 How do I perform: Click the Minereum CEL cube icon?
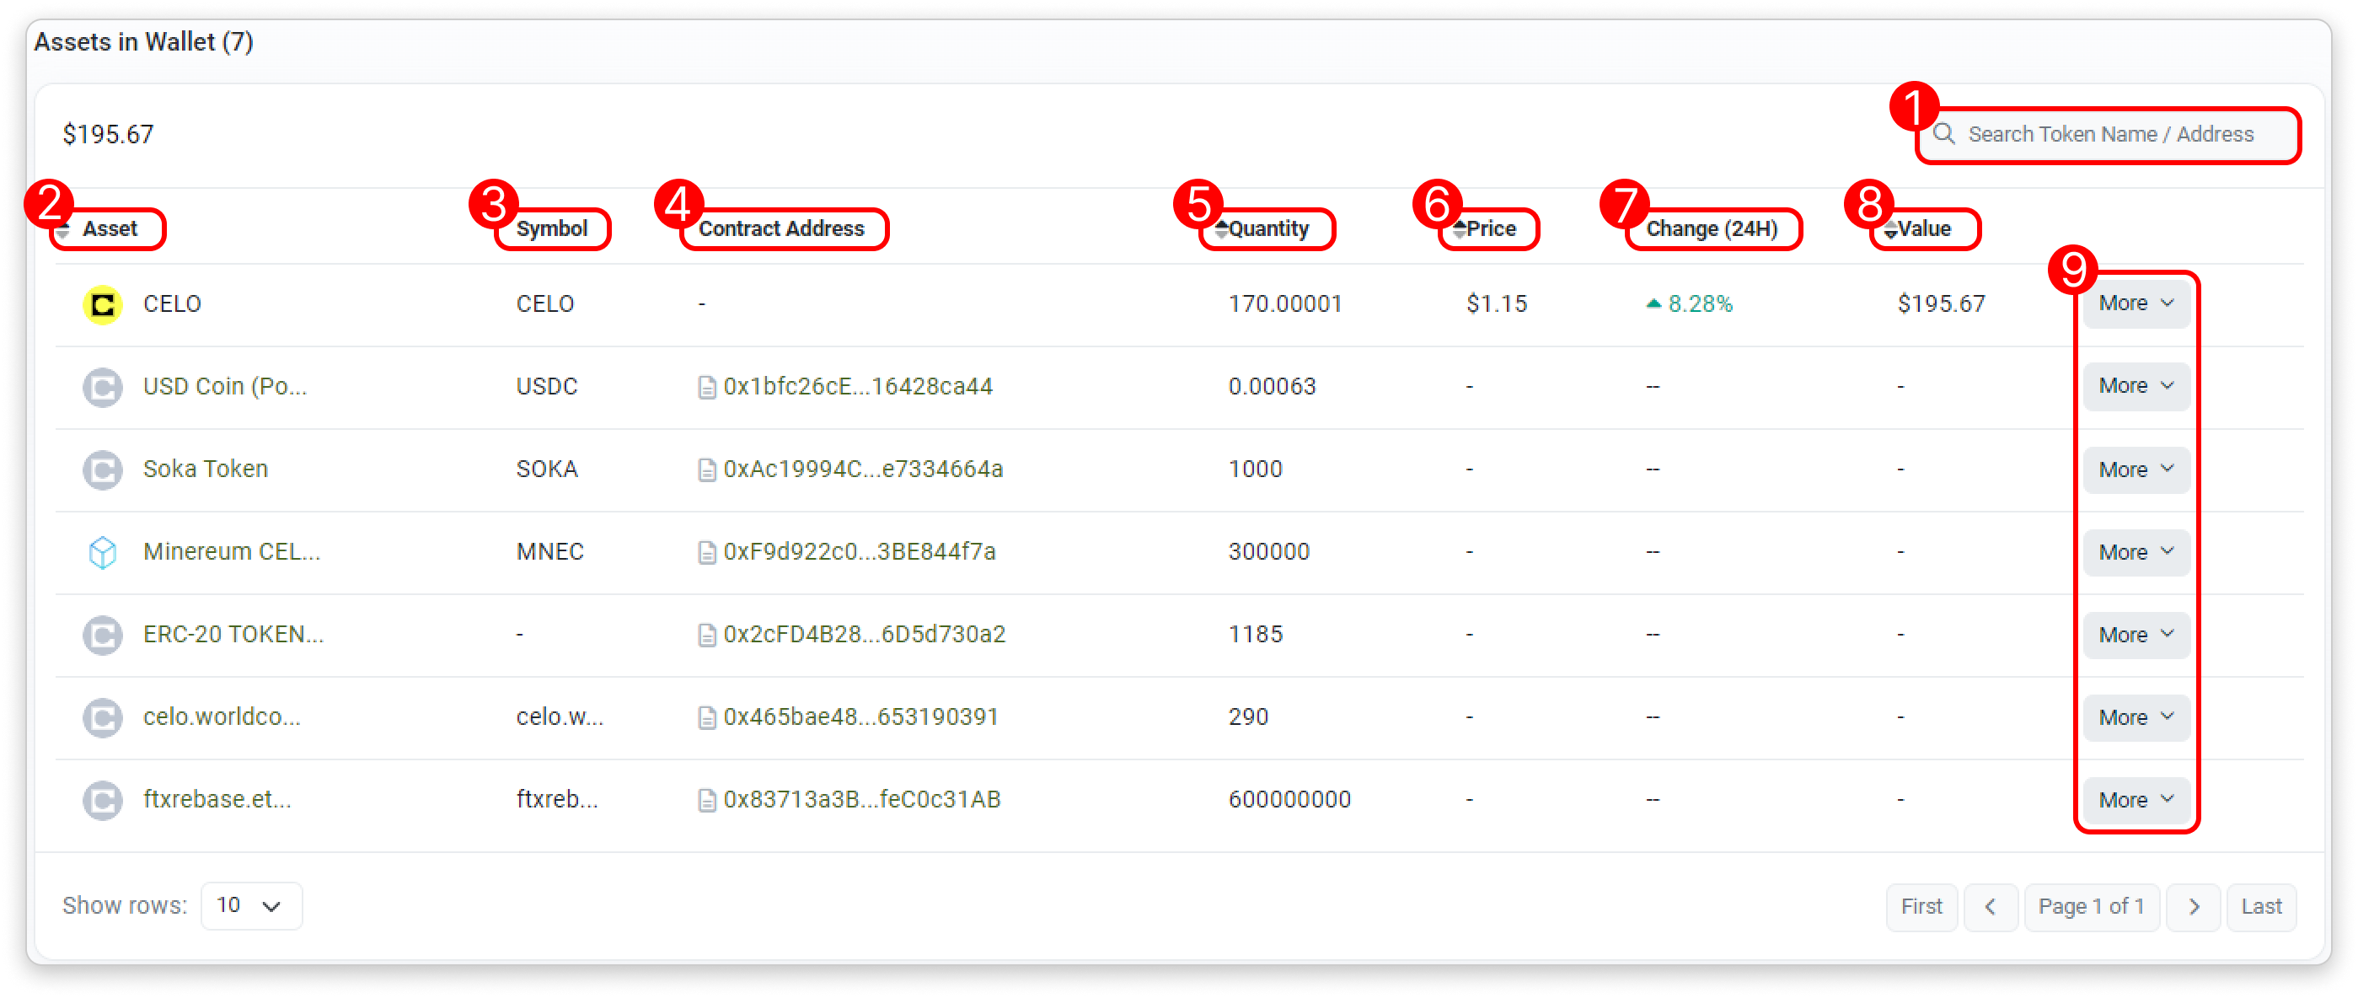click(x=103, y=552)
